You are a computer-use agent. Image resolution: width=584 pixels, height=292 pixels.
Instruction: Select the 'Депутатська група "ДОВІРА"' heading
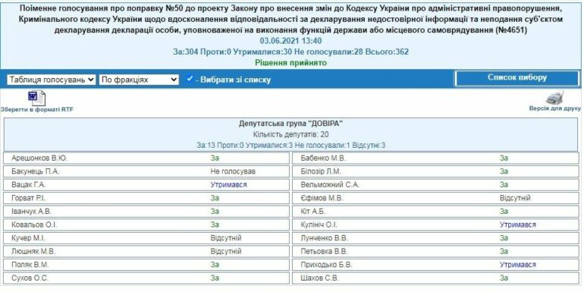pos(291,124)
